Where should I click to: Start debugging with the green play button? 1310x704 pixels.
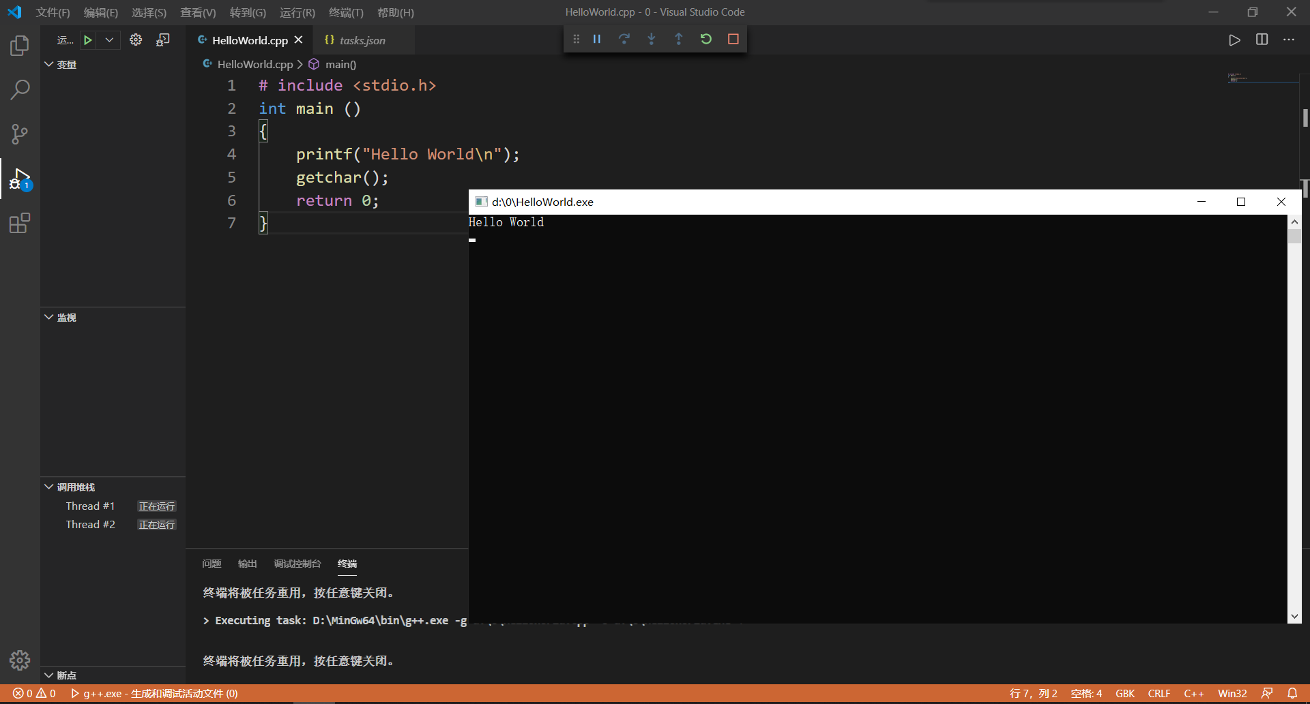pos(88,40)
